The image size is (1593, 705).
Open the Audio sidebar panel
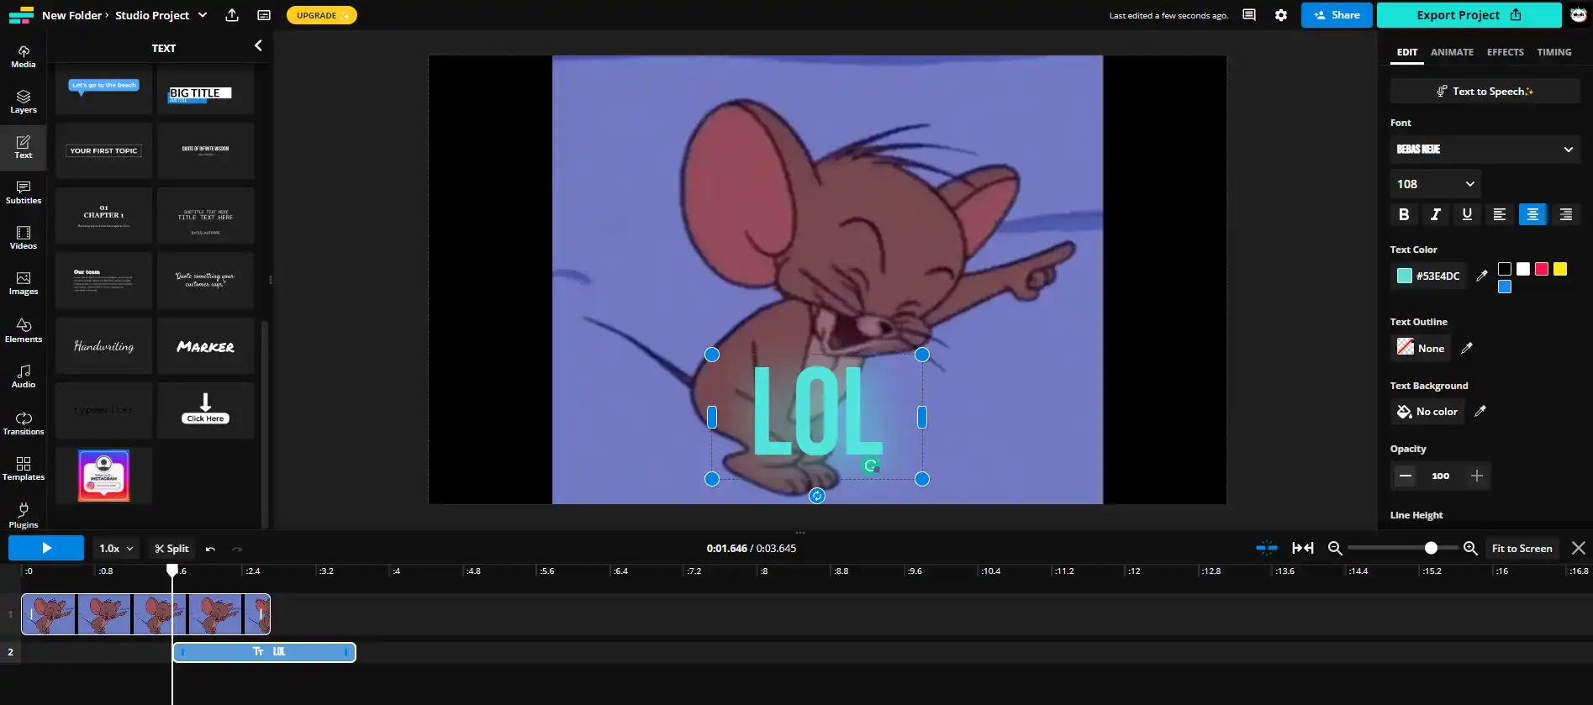click(x=24, y=376)
